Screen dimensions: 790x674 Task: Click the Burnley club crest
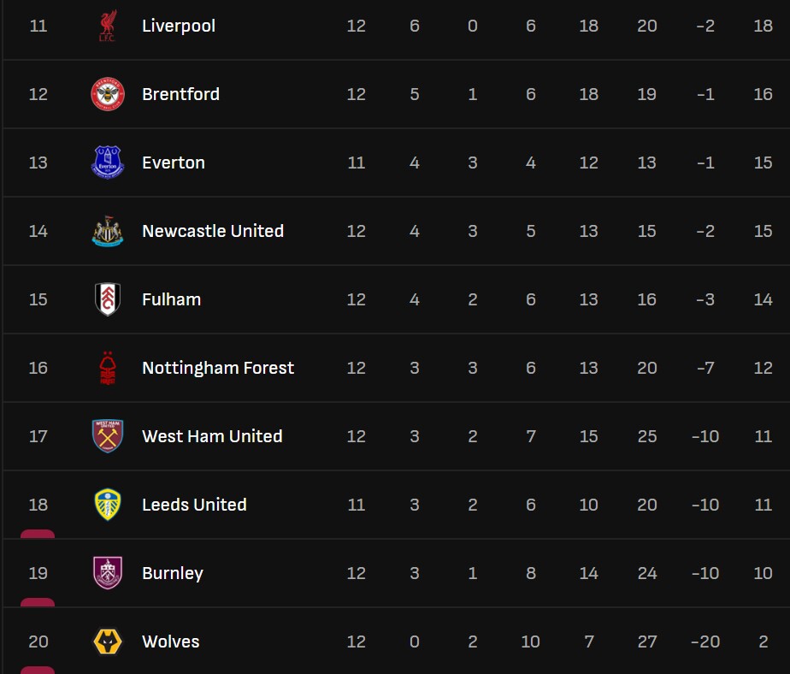click(108, 573)
